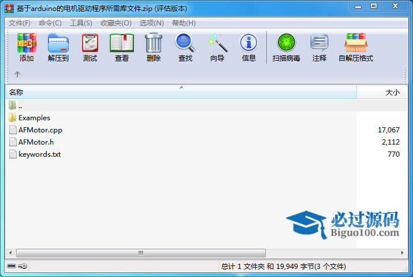Viewport: 413px width, 277px height.
Task: Minimize the WinRAR window
Action: [x=358, y=6]
